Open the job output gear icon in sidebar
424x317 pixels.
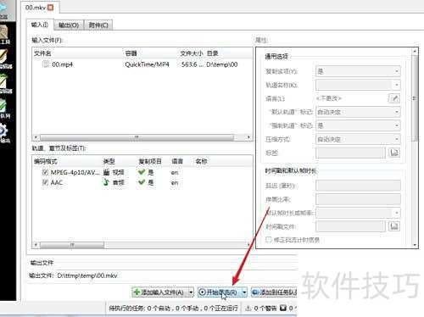pyautogui.click(x=4, y=133)
